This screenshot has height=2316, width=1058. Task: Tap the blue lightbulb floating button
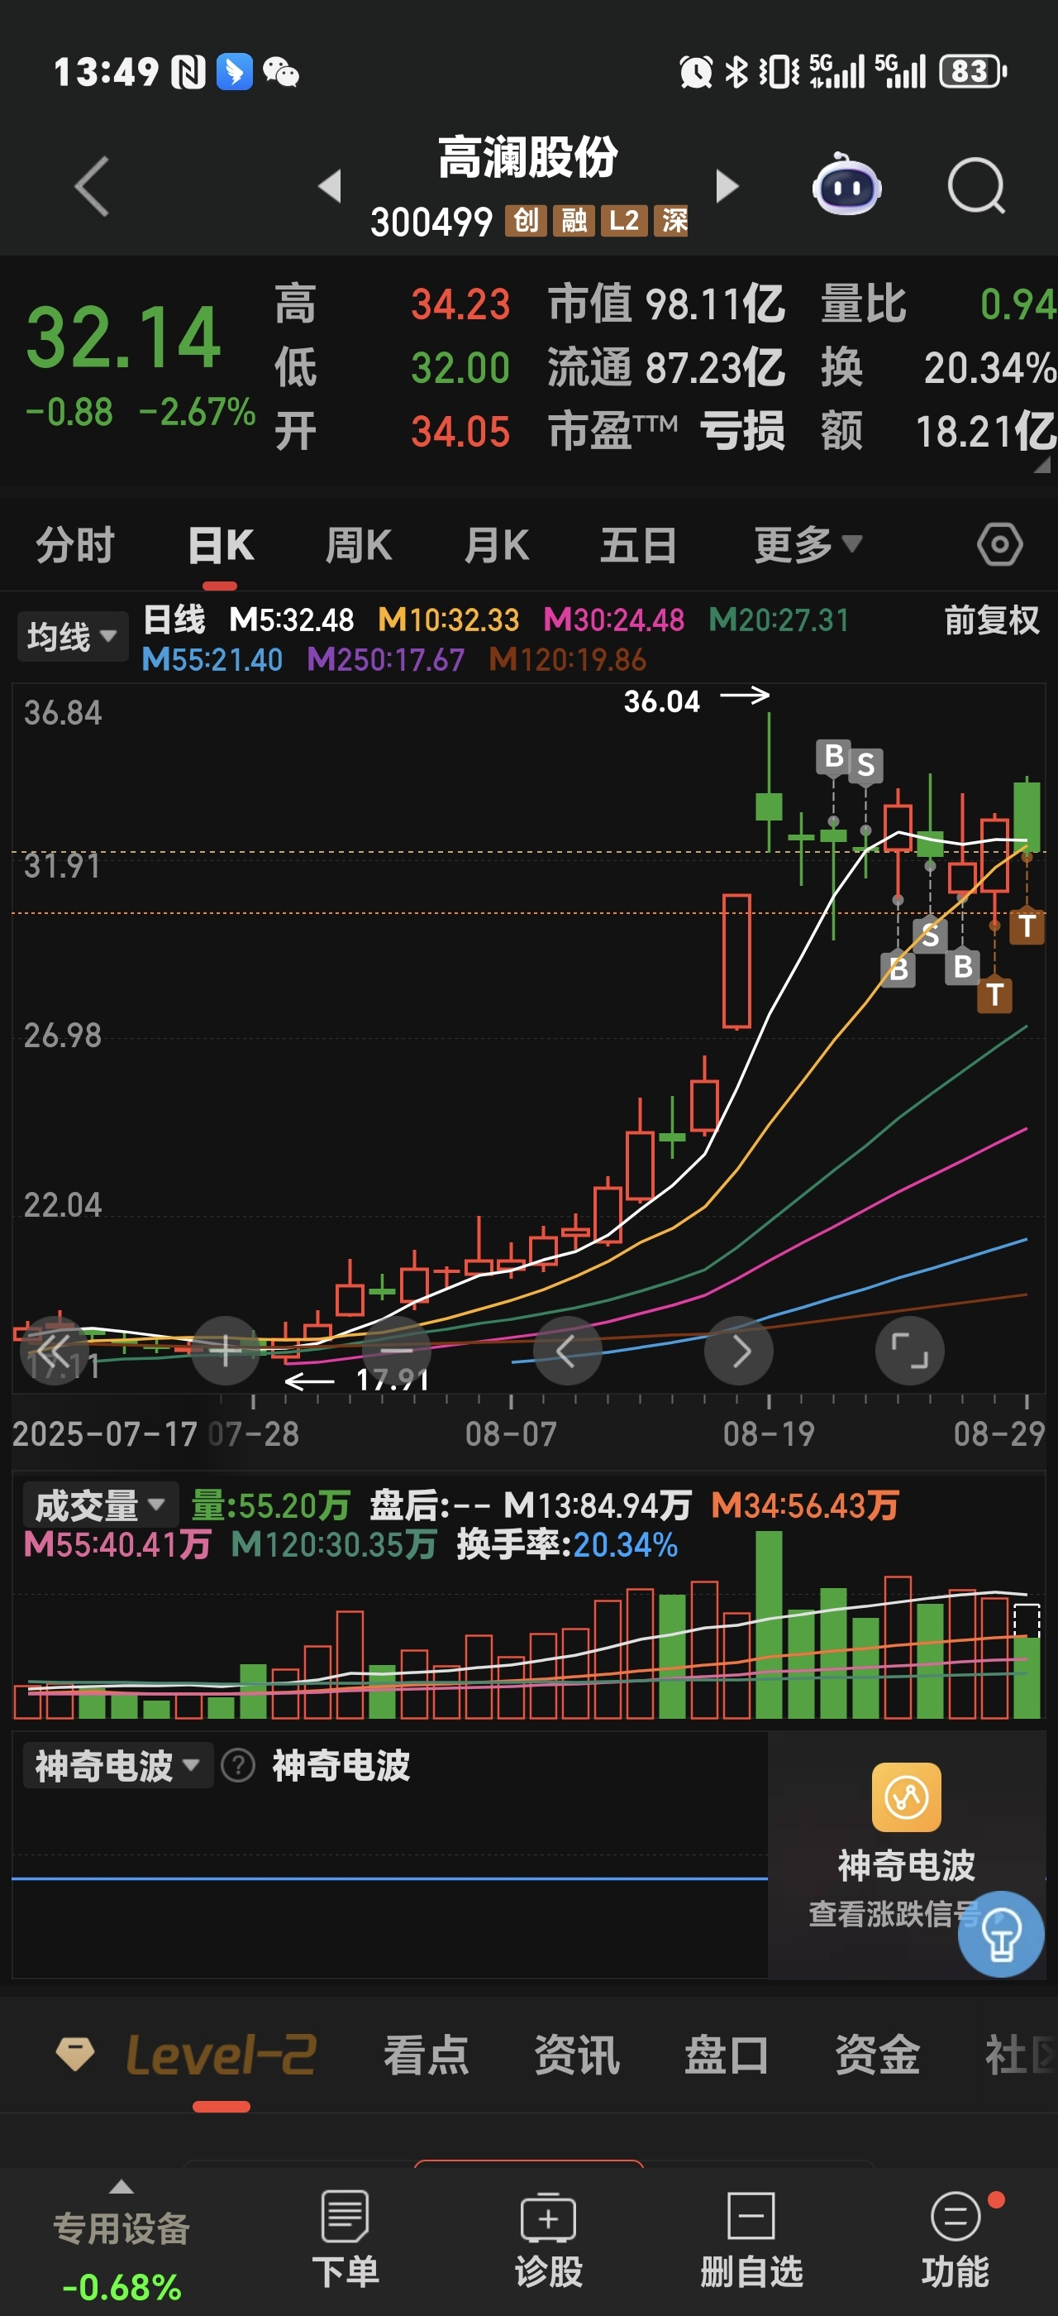[x=1000, y=1933]
